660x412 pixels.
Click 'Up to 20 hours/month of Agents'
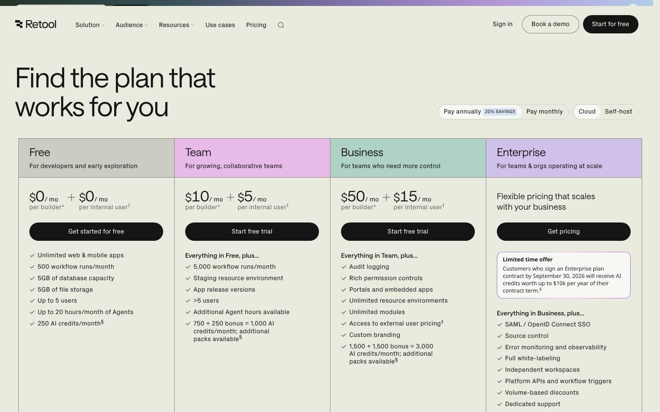pyautogui.click(x=86, y=312)
